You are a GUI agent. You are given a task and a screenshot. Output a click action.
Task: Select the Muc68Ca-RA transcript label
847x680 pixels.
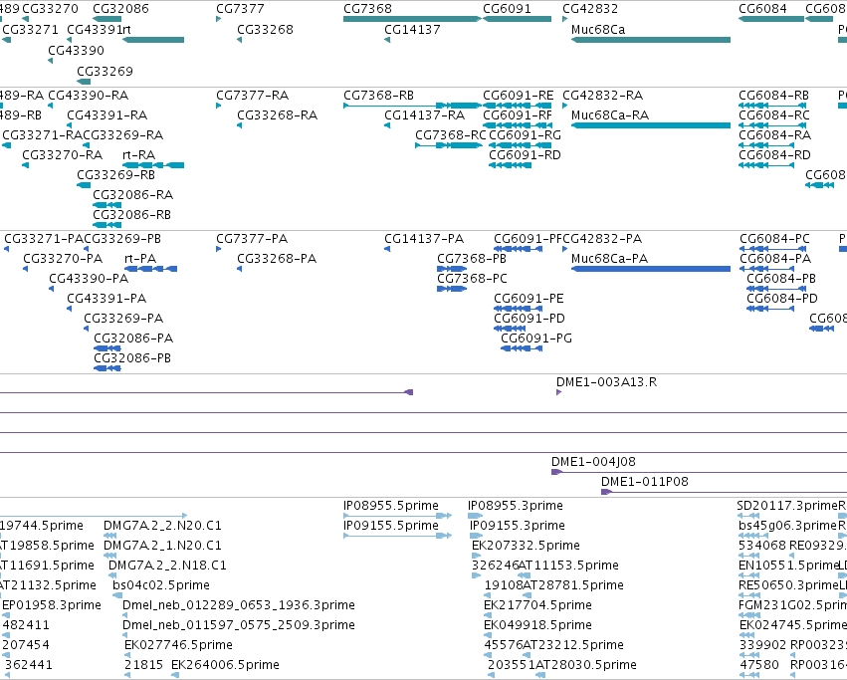point(610,115)
